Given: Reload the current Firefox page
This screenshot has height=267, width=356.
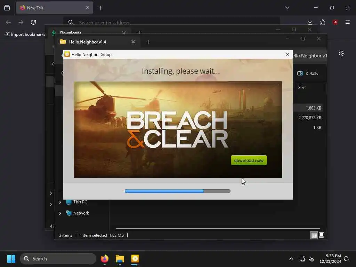Looking at the screenshot, I should (33, 22).
